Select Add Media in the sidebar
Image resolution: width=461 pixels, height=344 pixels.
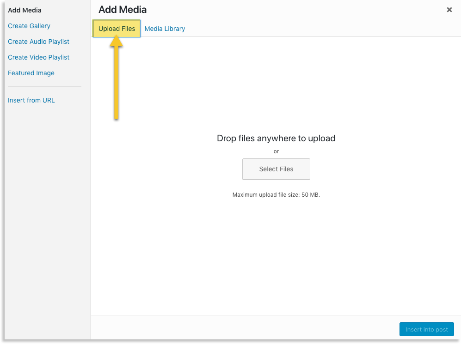(x=25, y=10)
